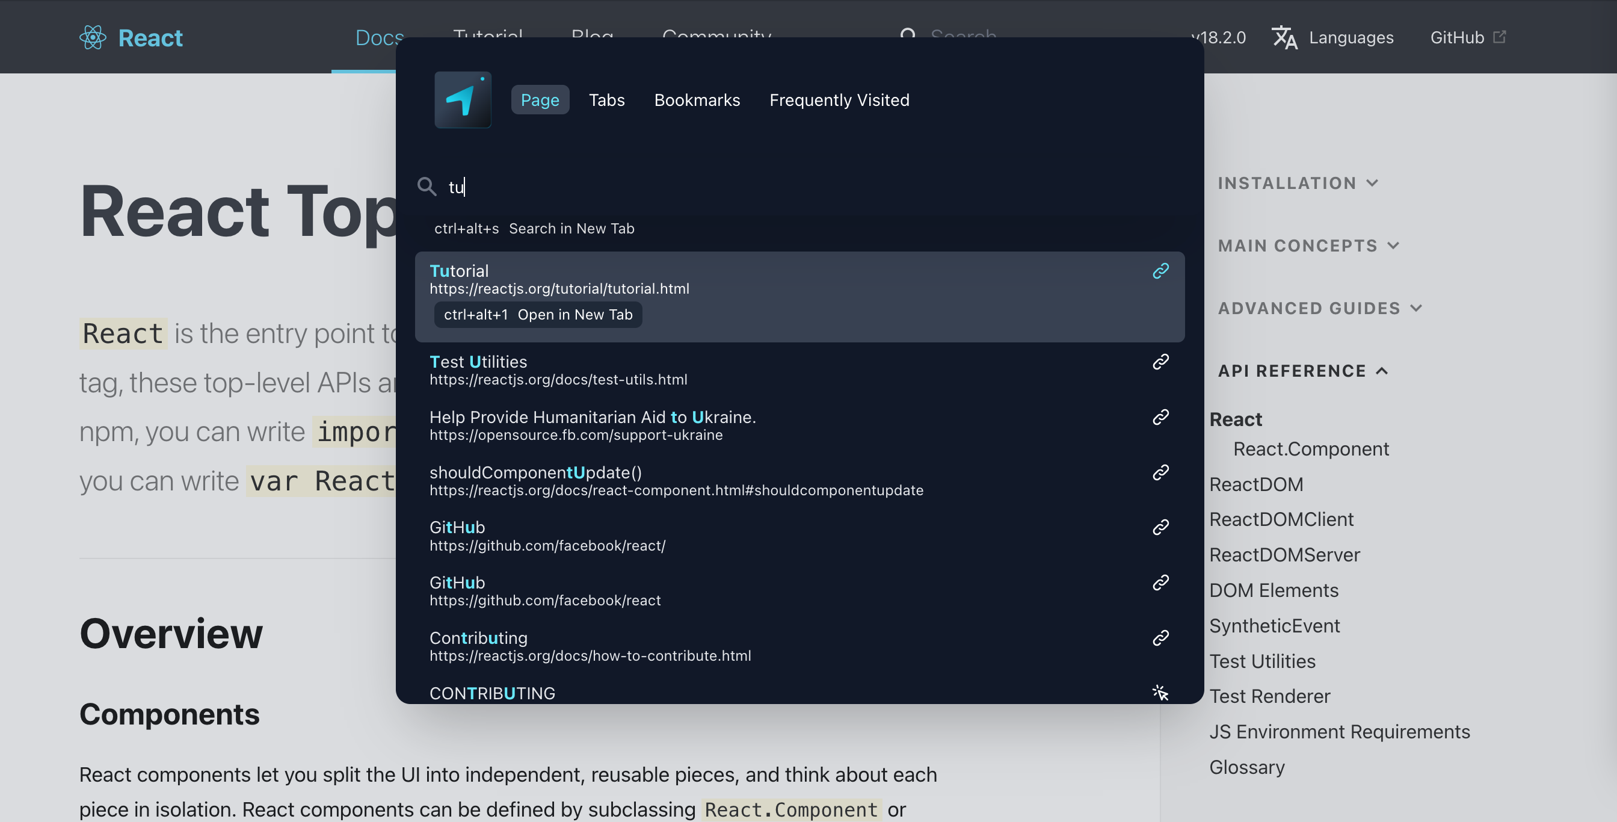1617x822 pixels.
Task: Select the Page tab in launcher
Action: 540,100
